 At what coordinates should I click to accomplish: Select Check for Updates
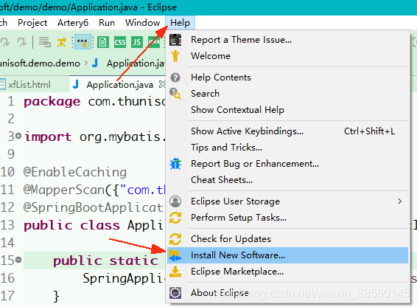(287, 239)
